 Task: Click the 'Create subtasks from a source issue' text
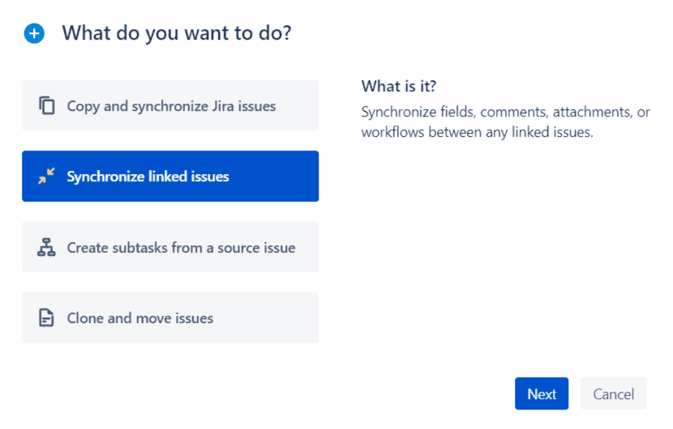click(x=181, y=248)
